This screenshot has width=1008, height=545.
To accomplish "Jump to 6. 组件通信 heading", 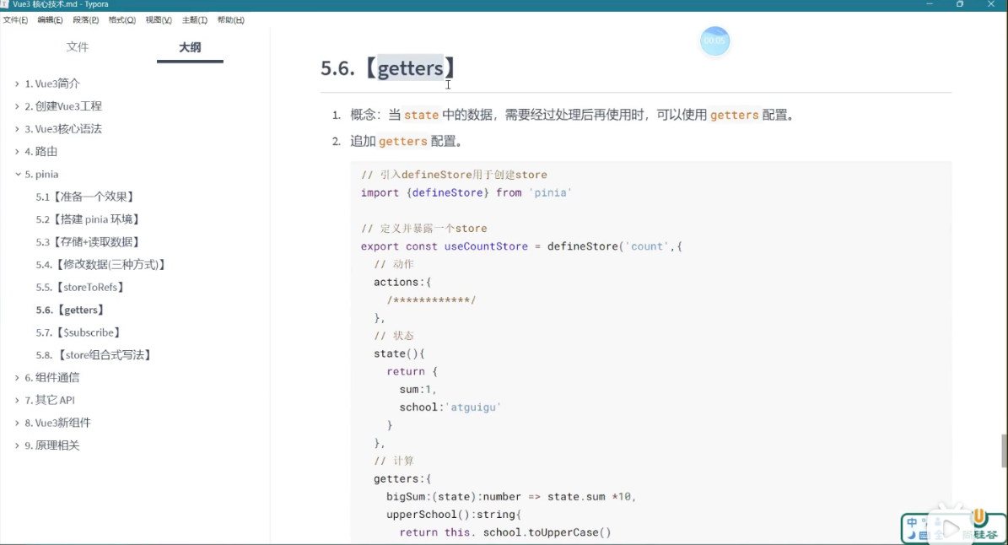I will click(52, 377).
